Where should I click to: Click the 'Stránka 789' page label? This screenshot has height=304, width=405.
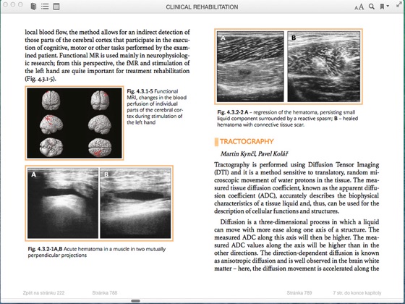299,292
